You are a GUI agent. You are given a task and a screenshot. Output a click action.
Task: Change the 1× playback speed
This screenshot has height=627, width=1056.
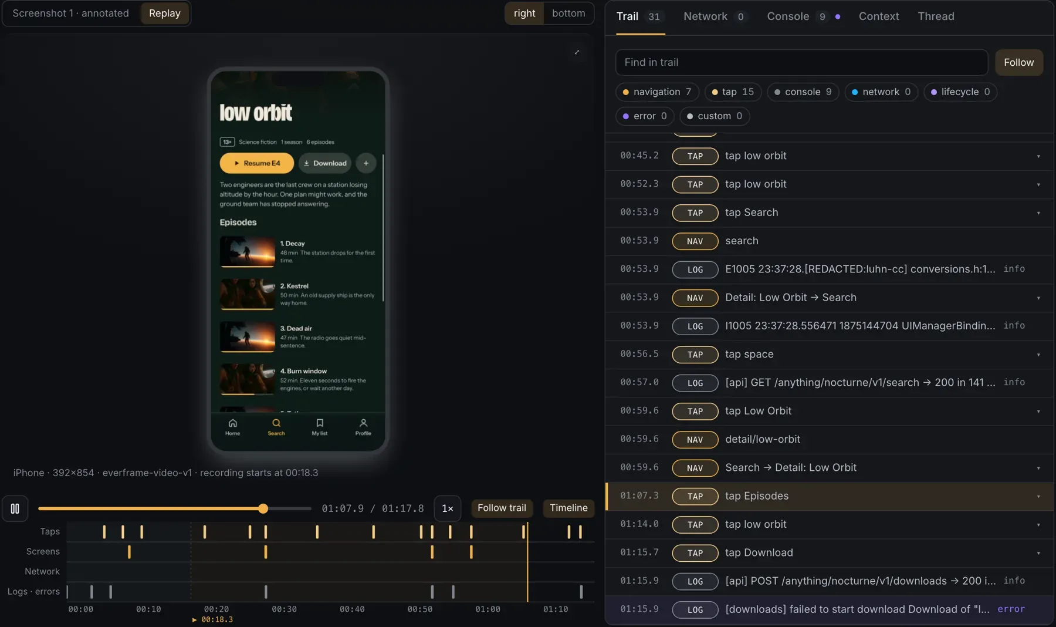click(x=447, y=508)
